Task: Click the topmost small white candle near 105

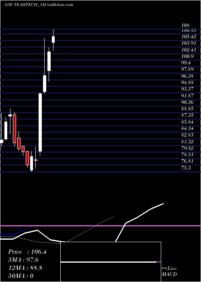Action: point(53,39)
